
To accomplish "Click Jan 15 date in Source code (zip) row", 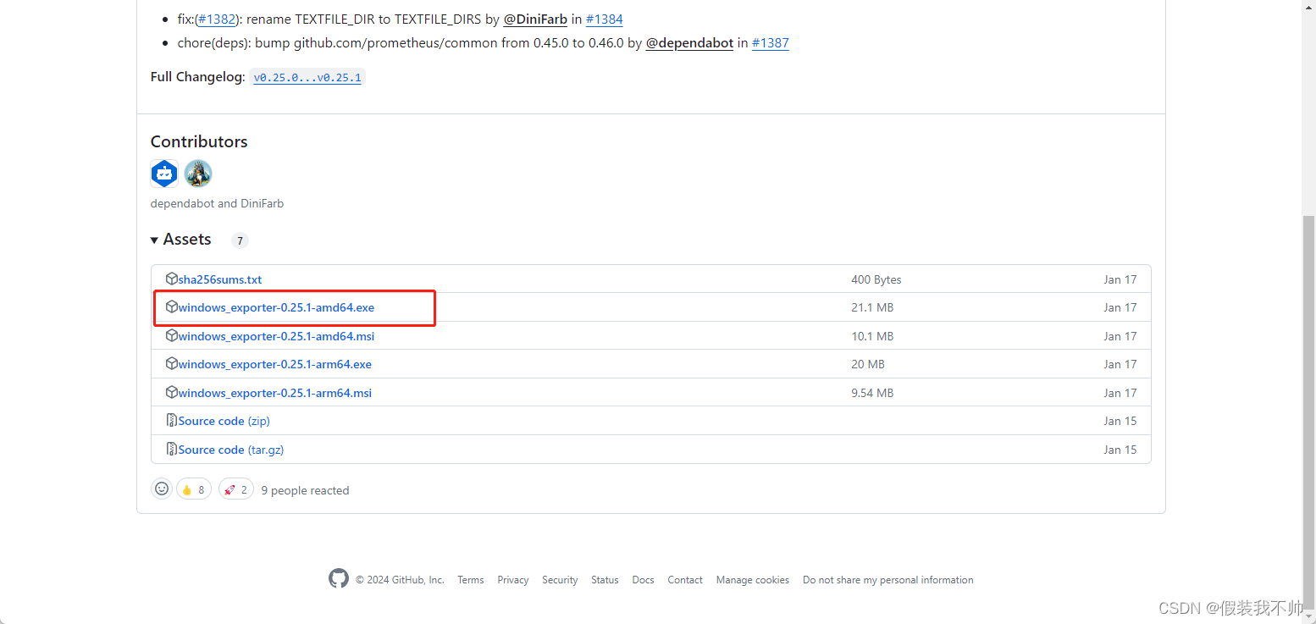I will (x=1120, y=421).
